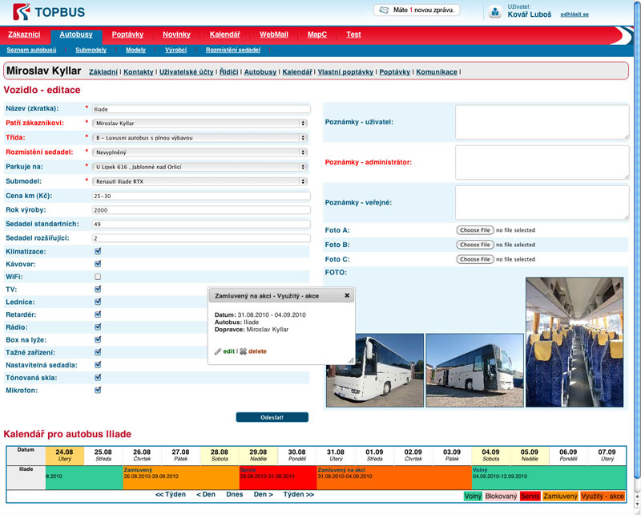
Task: Open the Rozmístění sedadel dropdown
Action: (200, 152)
